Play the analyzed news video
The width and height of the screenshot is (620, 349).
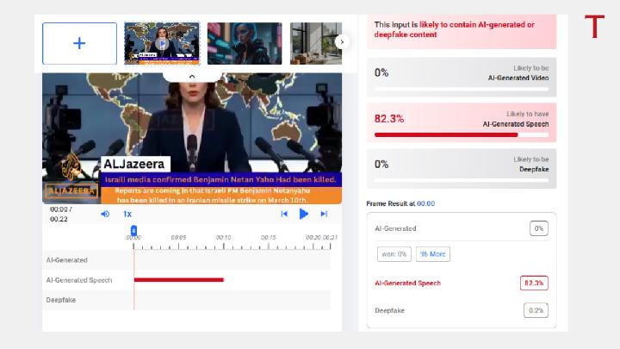click(303, 214)
